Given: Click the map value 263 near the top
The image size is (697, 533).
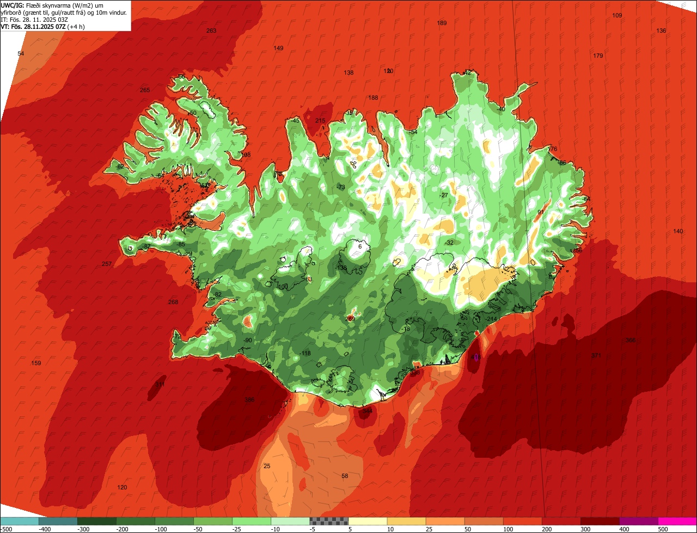Looking at the screenshot, I should click(211, 31).
